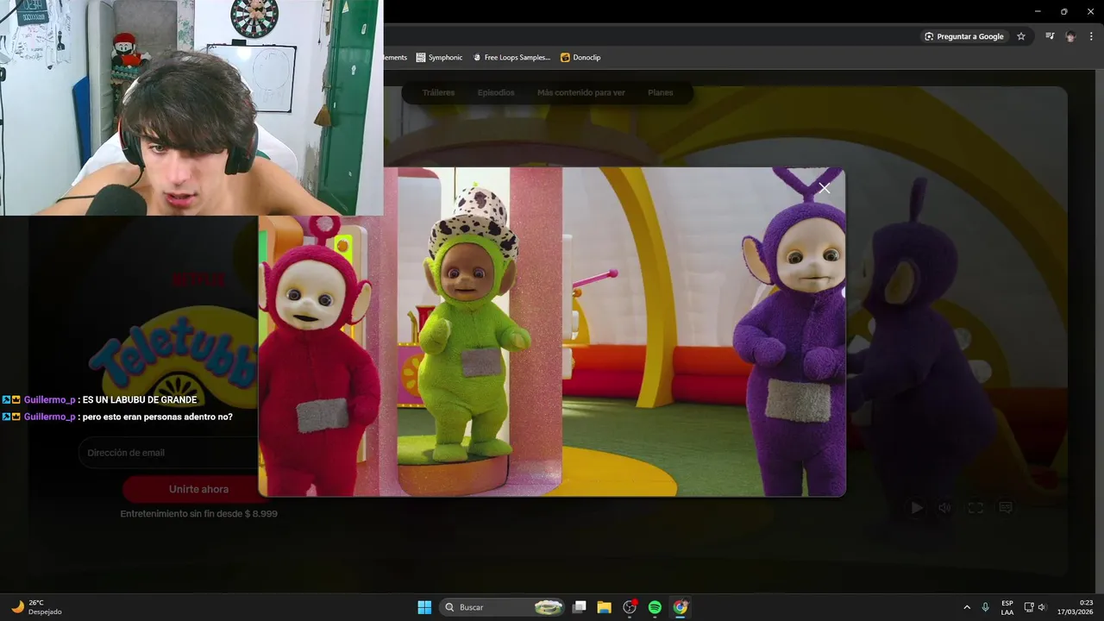Open the Free Loops Samples bookmark
1104x621 pixels.
tap(511, 57)
